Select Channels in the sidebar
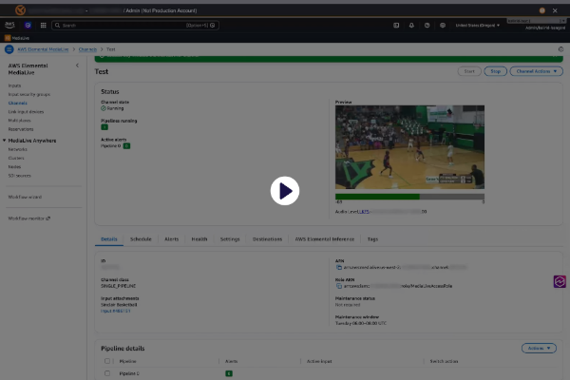 pyautogui.click(x=17, y=103)
